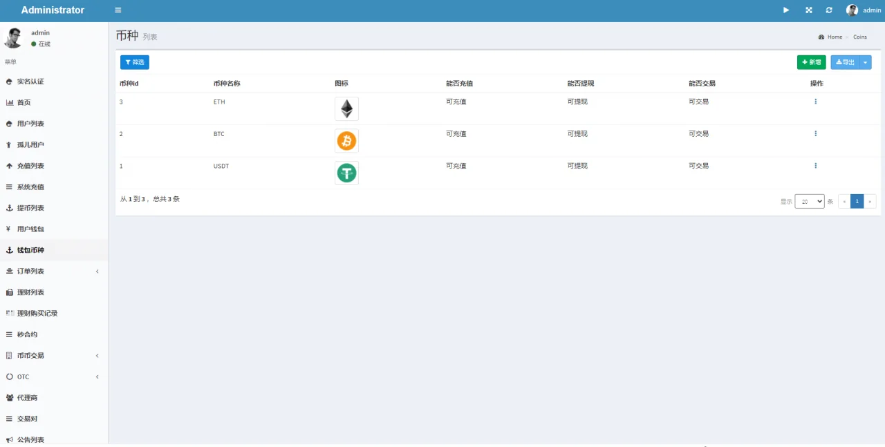Expand the 订单列表 sidebar menu
The height and width of the screenshot is (447, 885).
coord(54,272)
